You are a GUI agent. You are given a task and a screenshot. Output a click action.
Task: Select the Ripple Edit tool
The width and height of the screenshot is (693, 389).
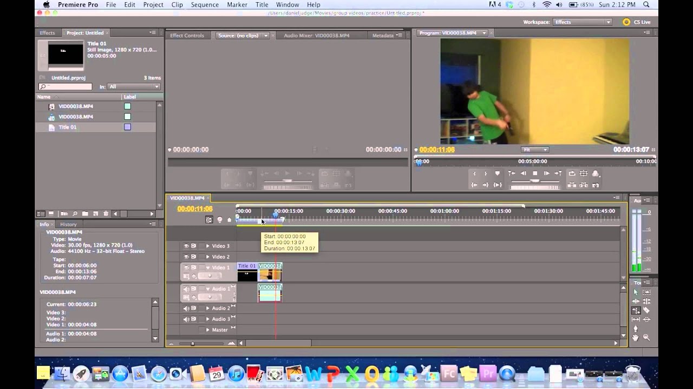[x=636, y=301]
